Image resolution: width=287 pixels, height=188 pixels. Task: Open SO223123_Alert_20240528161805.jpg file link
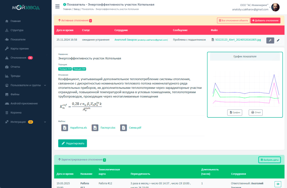coord(238,40)
